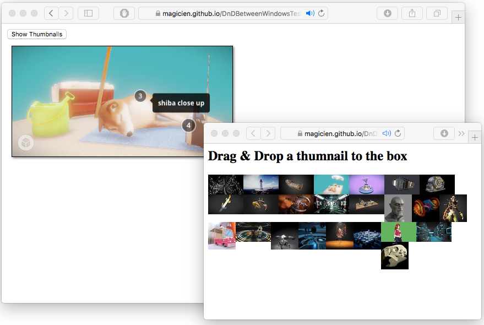Viewport: 484px width, 325px height.
Task: Select the lighthouse thumbnail
Action: (261, 185)
